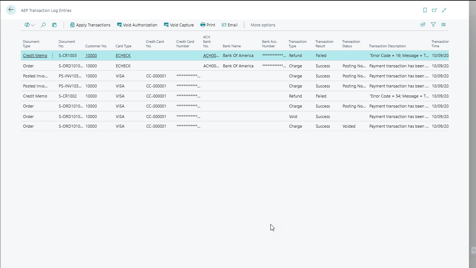The width and height of the screenshot is (476, 268).
Task: Select Void Authorization action
Action: (x=137, y=25)
